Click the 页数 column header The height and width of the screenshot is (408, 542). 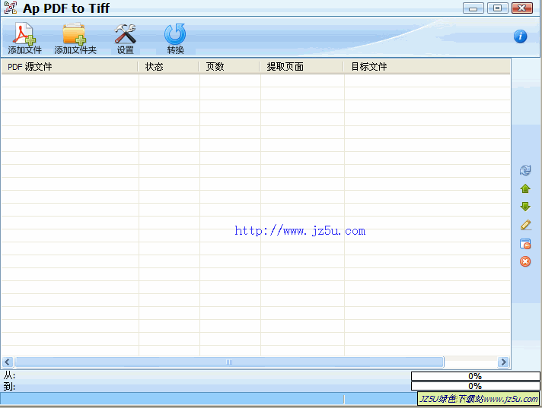[229, 67]
